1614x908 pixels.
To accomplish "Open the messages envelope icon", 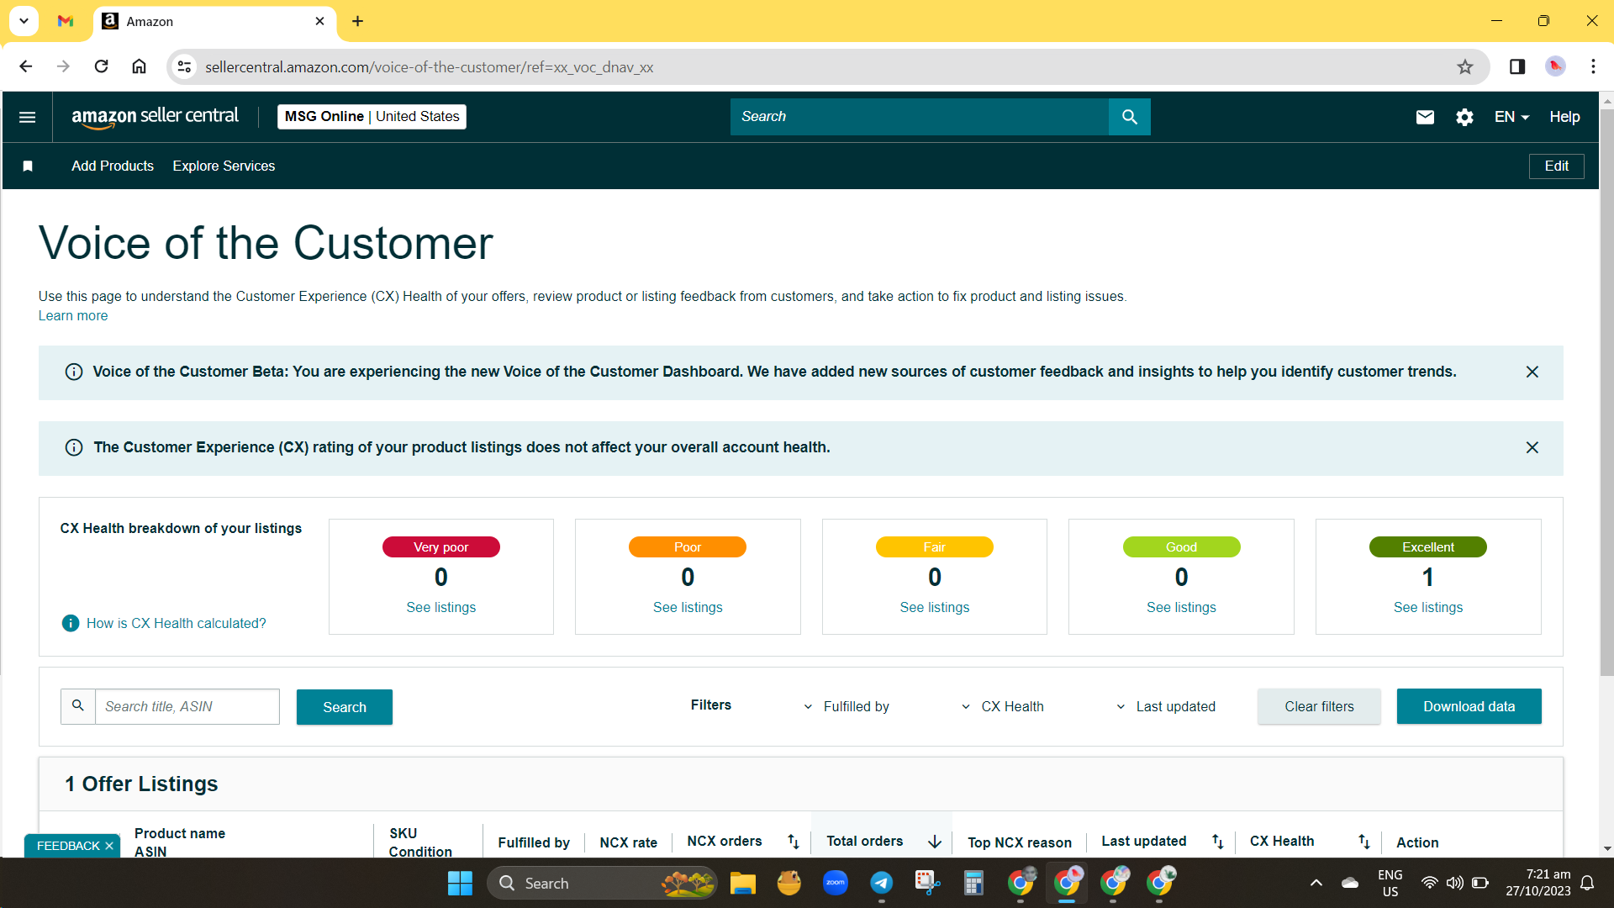I will 1425,117.
